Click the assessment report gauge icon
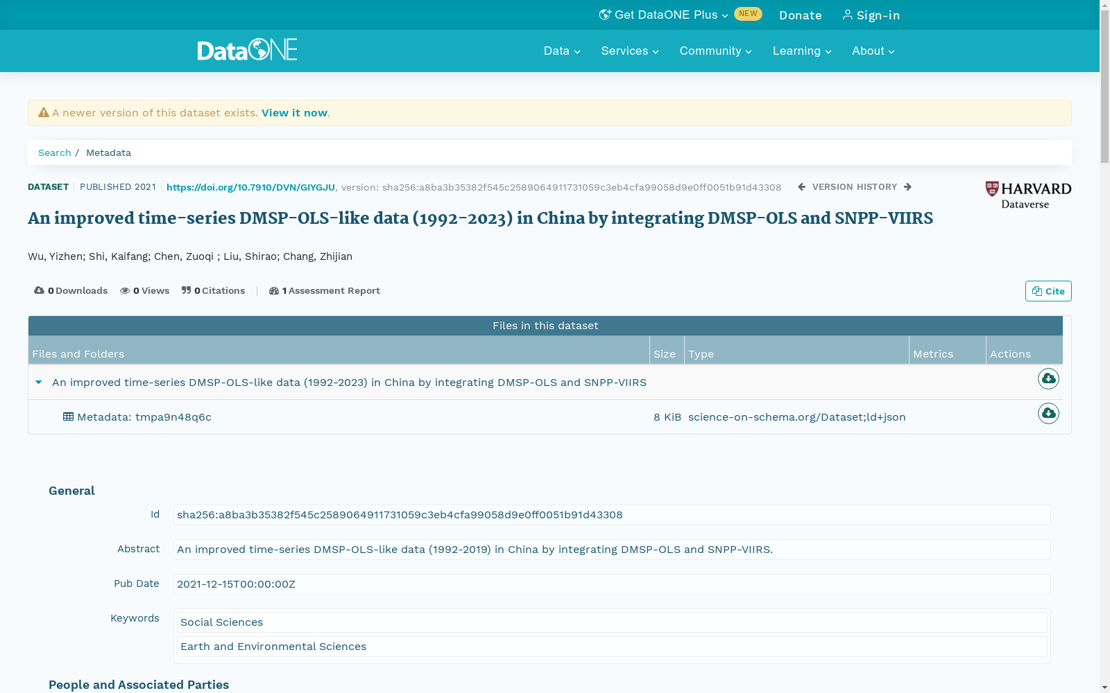 [274, 290]
